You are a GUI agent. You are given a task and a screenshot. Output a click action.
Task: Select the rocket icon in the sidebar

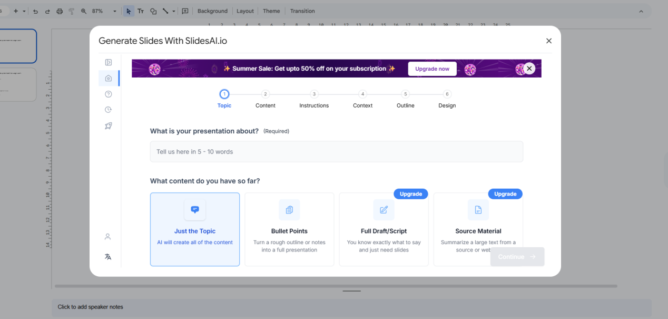(x=108, y=125)
